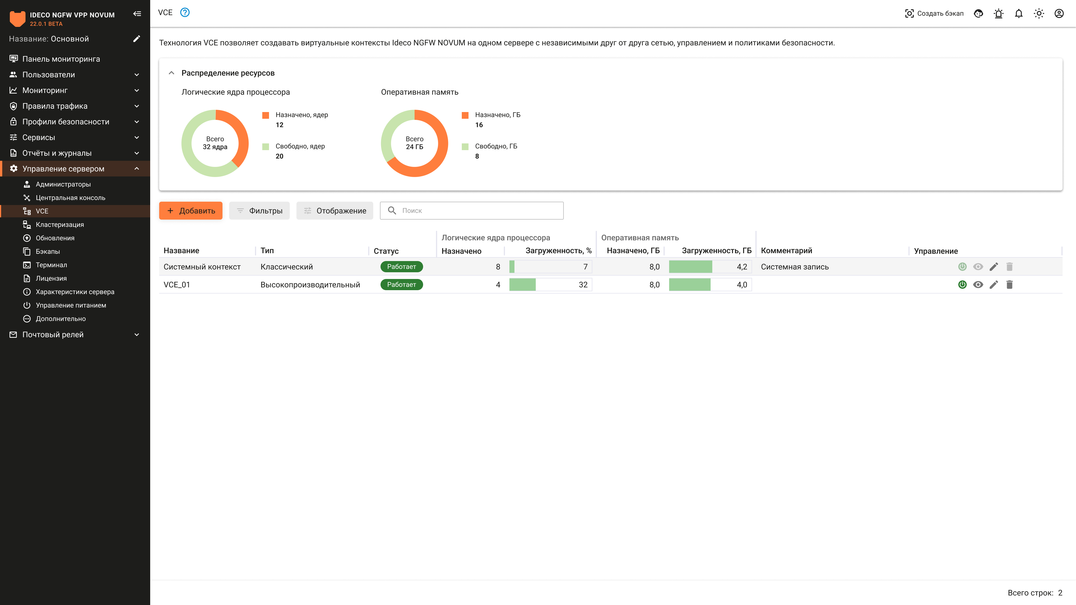Collapse the Управление сервером section
The height and width of the screenshot is (605, 1076).
tap(136, 169)
